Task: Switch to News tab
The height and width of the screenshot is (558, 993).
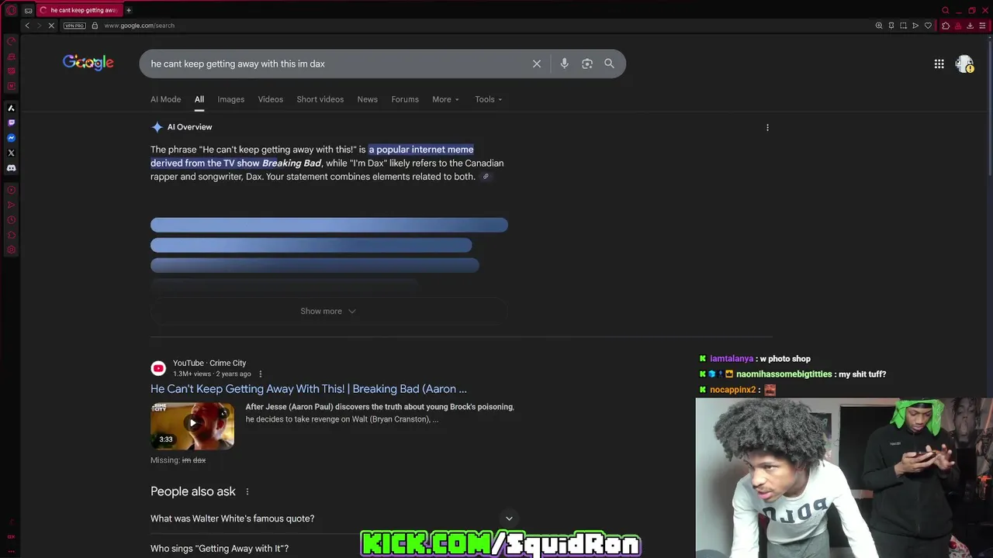Action: coord(367,99)
